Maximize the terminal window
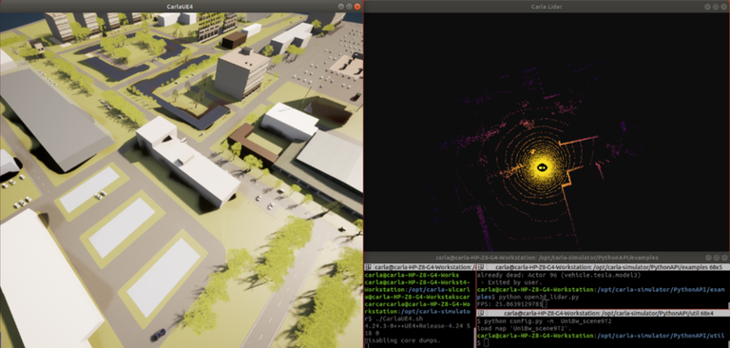Screen dimensions: 730x348 pos(716,258)
